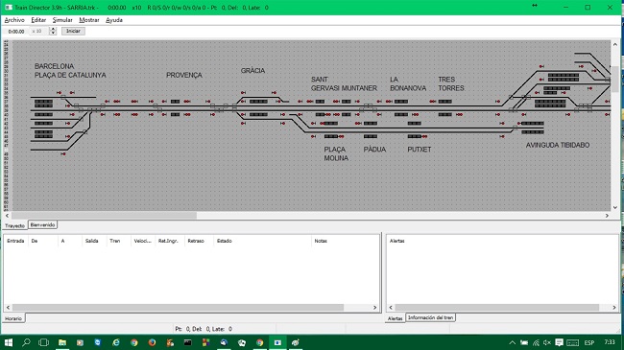Open the Simular menu
Viewport: 624px width, 350px height.
coord(62,20)
